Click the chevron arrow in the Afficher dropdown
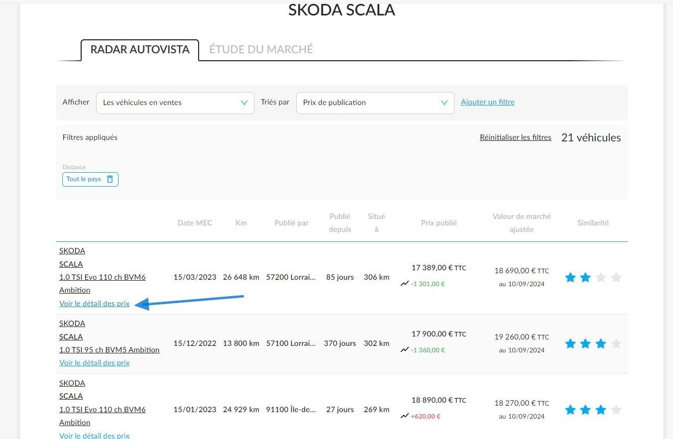The image size is (673, 439). coord(244,103)
